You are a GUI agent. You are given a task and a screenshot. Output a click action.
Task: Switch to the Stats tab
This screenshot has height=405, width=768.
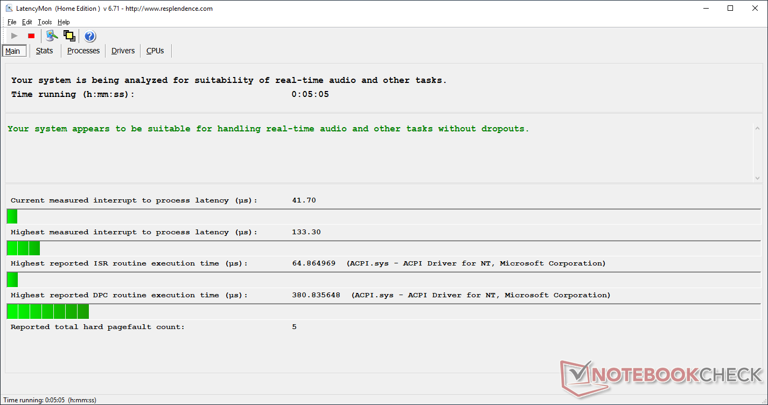(x=45, y=51)
